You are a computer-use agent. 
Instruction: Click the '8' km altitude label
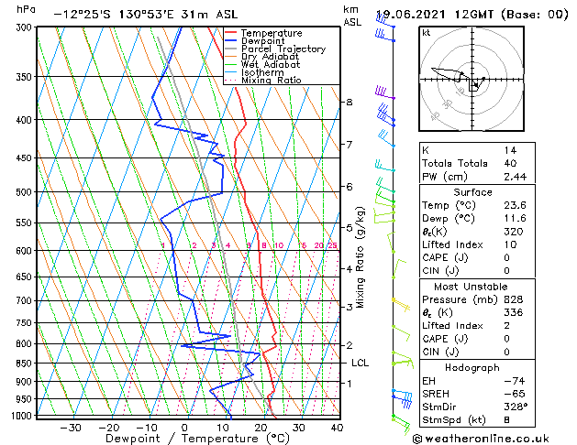(350, 102)
